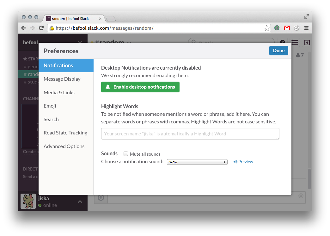Screen dimensions: 330x236
Task: Open the Gmail extension icon
Action: (287, 28)
